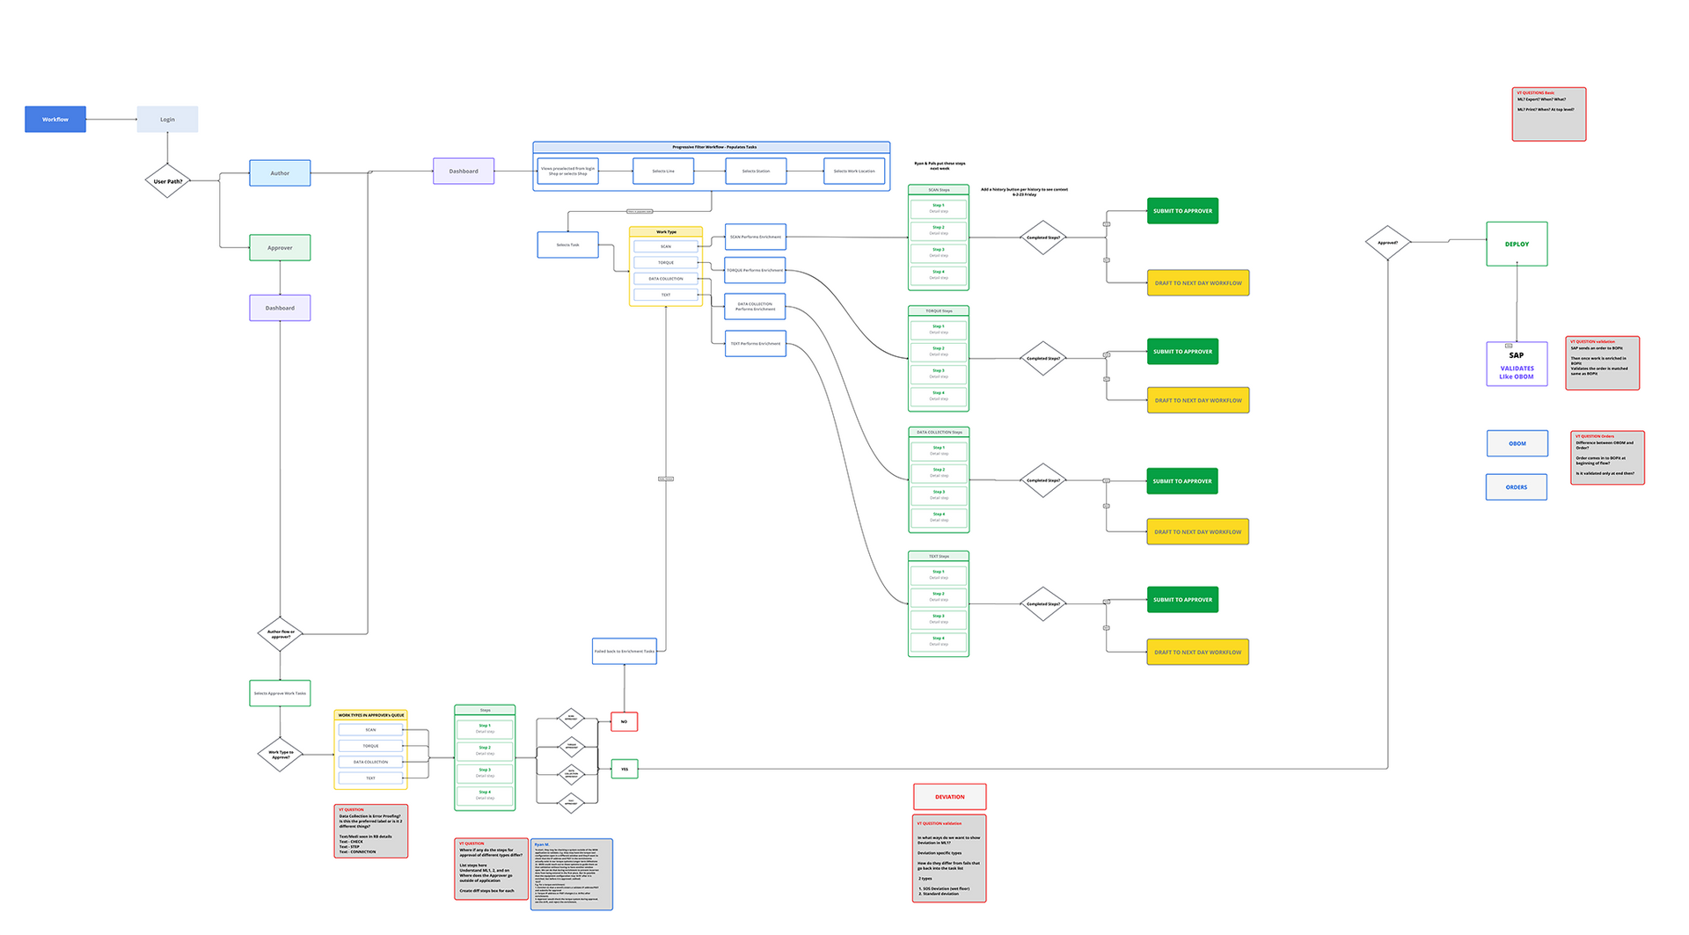Viewport: 1689px width, 935px height.
Task: Select the TORQUE Steps container header
Action: tap(939, 310)
